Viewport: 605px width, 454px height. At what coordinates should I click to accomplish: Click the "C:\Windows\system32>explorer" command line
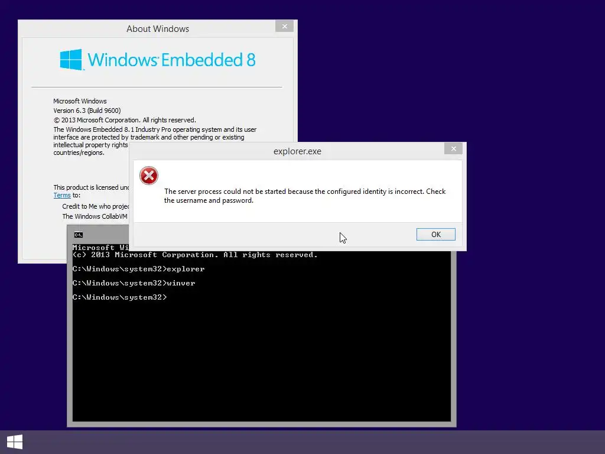(x=138, y=269)
